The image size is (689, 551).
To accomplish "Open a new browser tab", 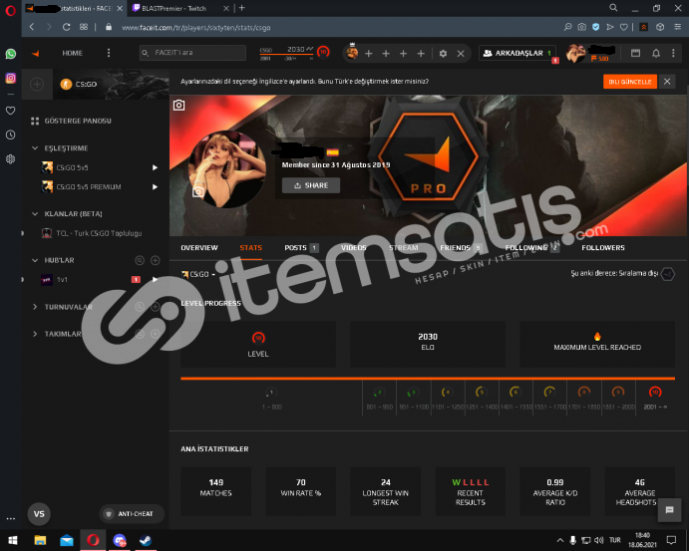I will point(241,8).
